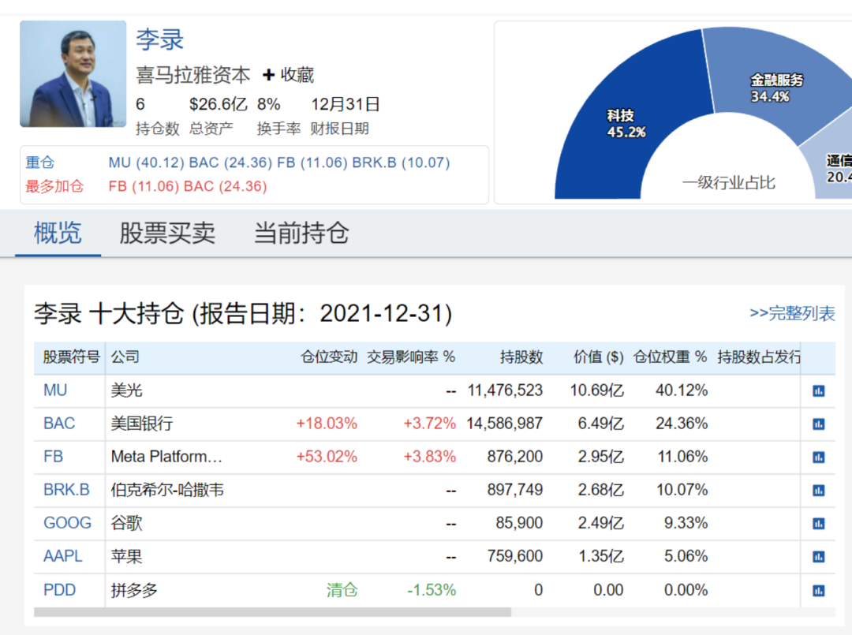Click company name 美国银行
This screenshot has height=635, width=852.
coord(142,423)
